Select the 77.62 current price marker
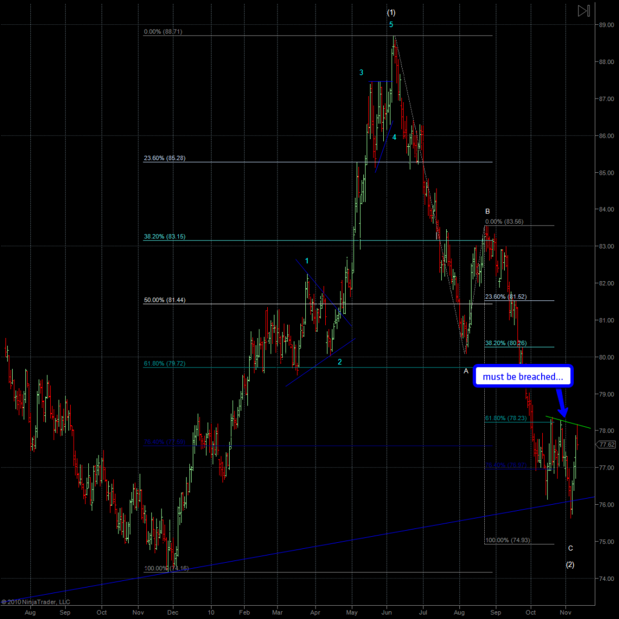This screenshot has width=619, height=619. pos(605,444)
